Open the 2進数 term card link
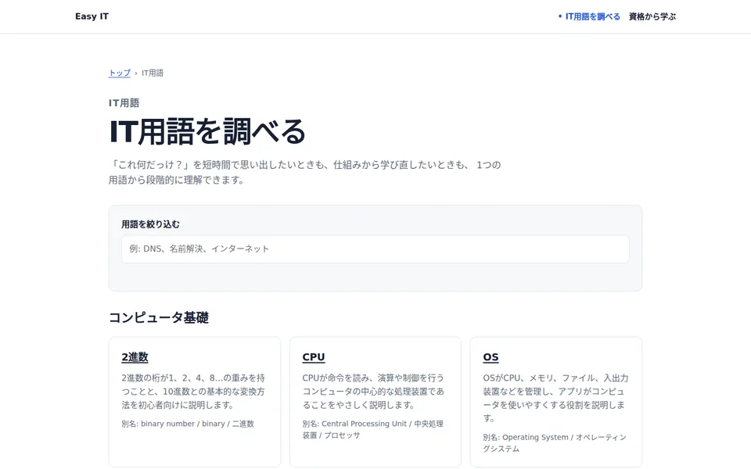 click(x=135, y=357)
